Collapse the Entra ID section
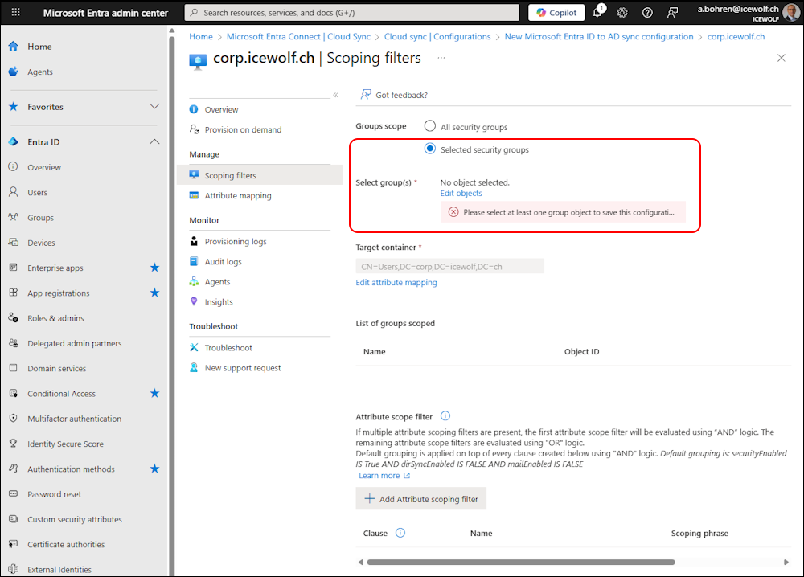Image resolution: width=804 pixels, height=577 pixels. click(x=154, y=142)
